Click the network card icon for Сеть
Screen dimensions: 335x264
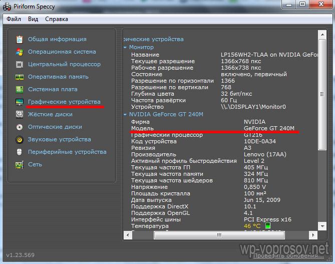(20, 165)
